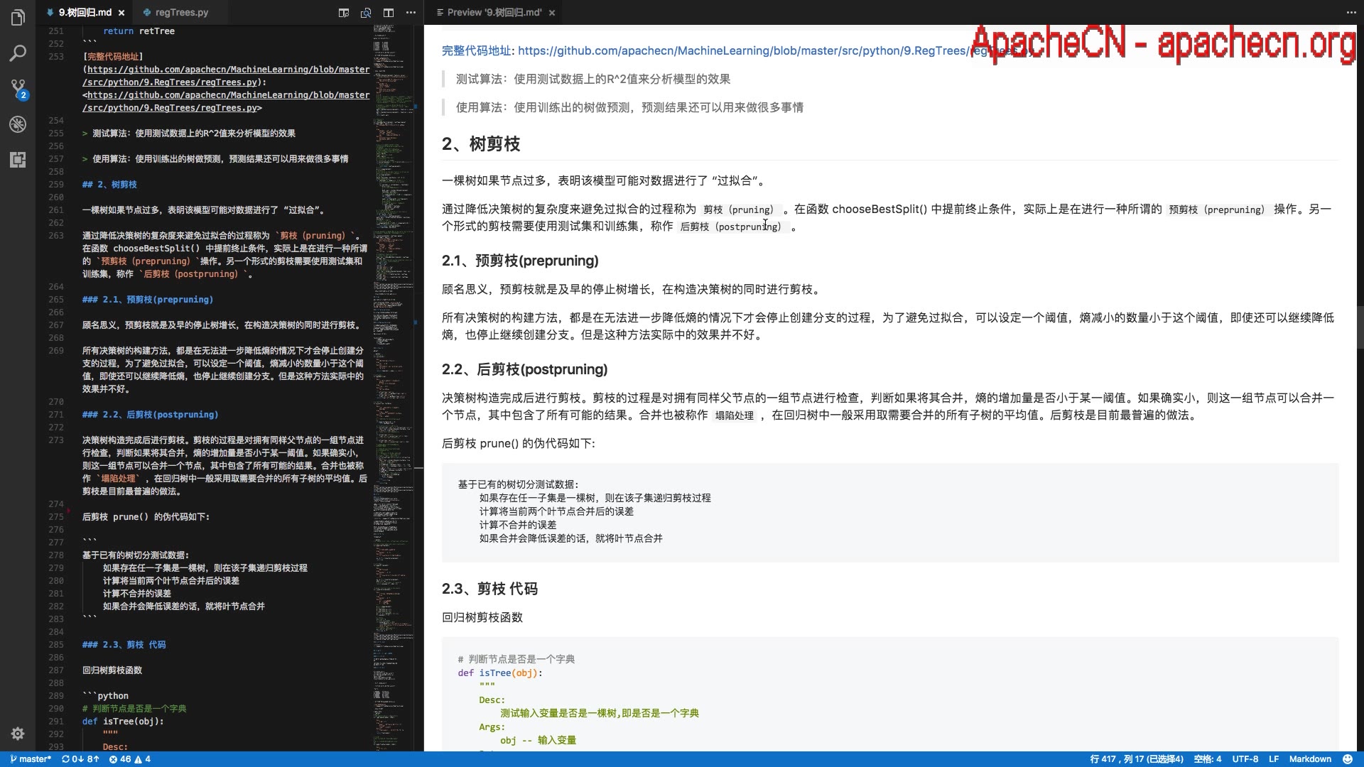Click the split editor icon
The image size is (1364, 767).
click(x=389, y=13)
